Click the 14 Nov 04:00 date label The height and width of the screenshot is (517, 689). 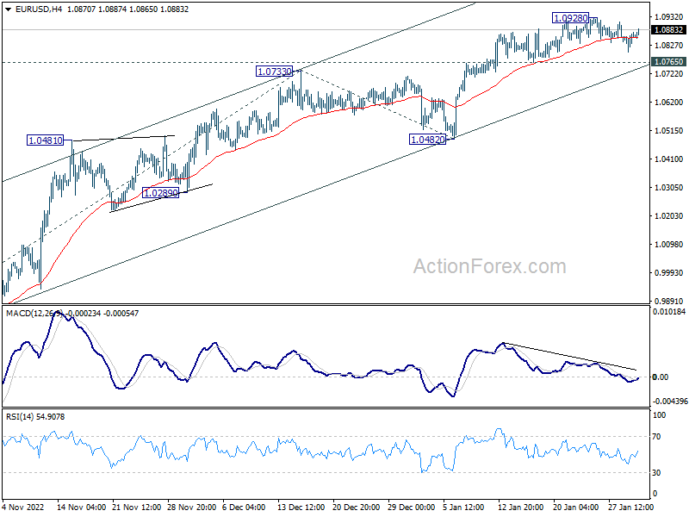pyautogui.click(x=81, y=507)
